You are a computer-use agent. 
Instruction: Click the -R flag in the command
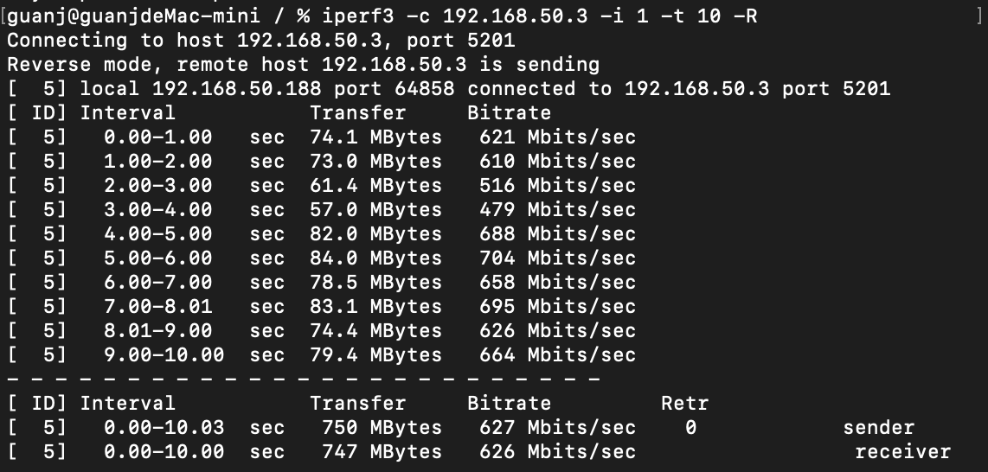tap(746, 16)
